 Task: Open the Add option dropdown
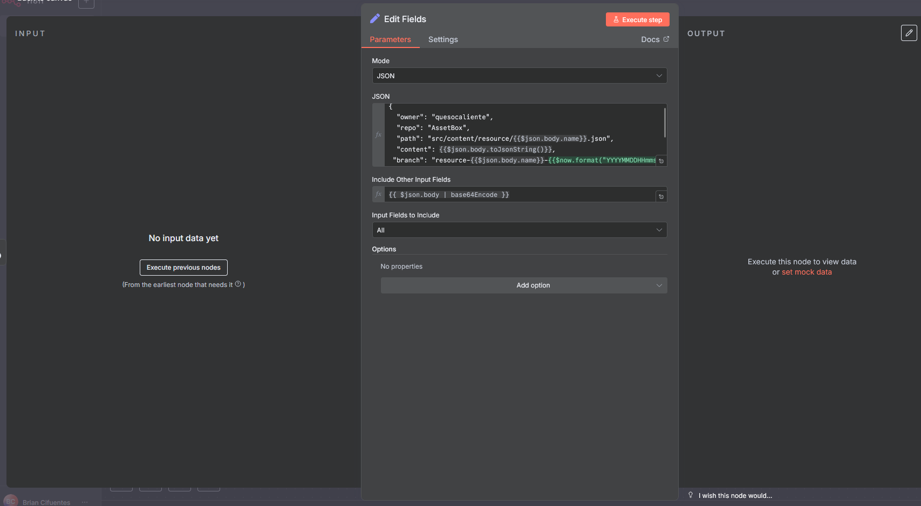(x=523, y=285)
